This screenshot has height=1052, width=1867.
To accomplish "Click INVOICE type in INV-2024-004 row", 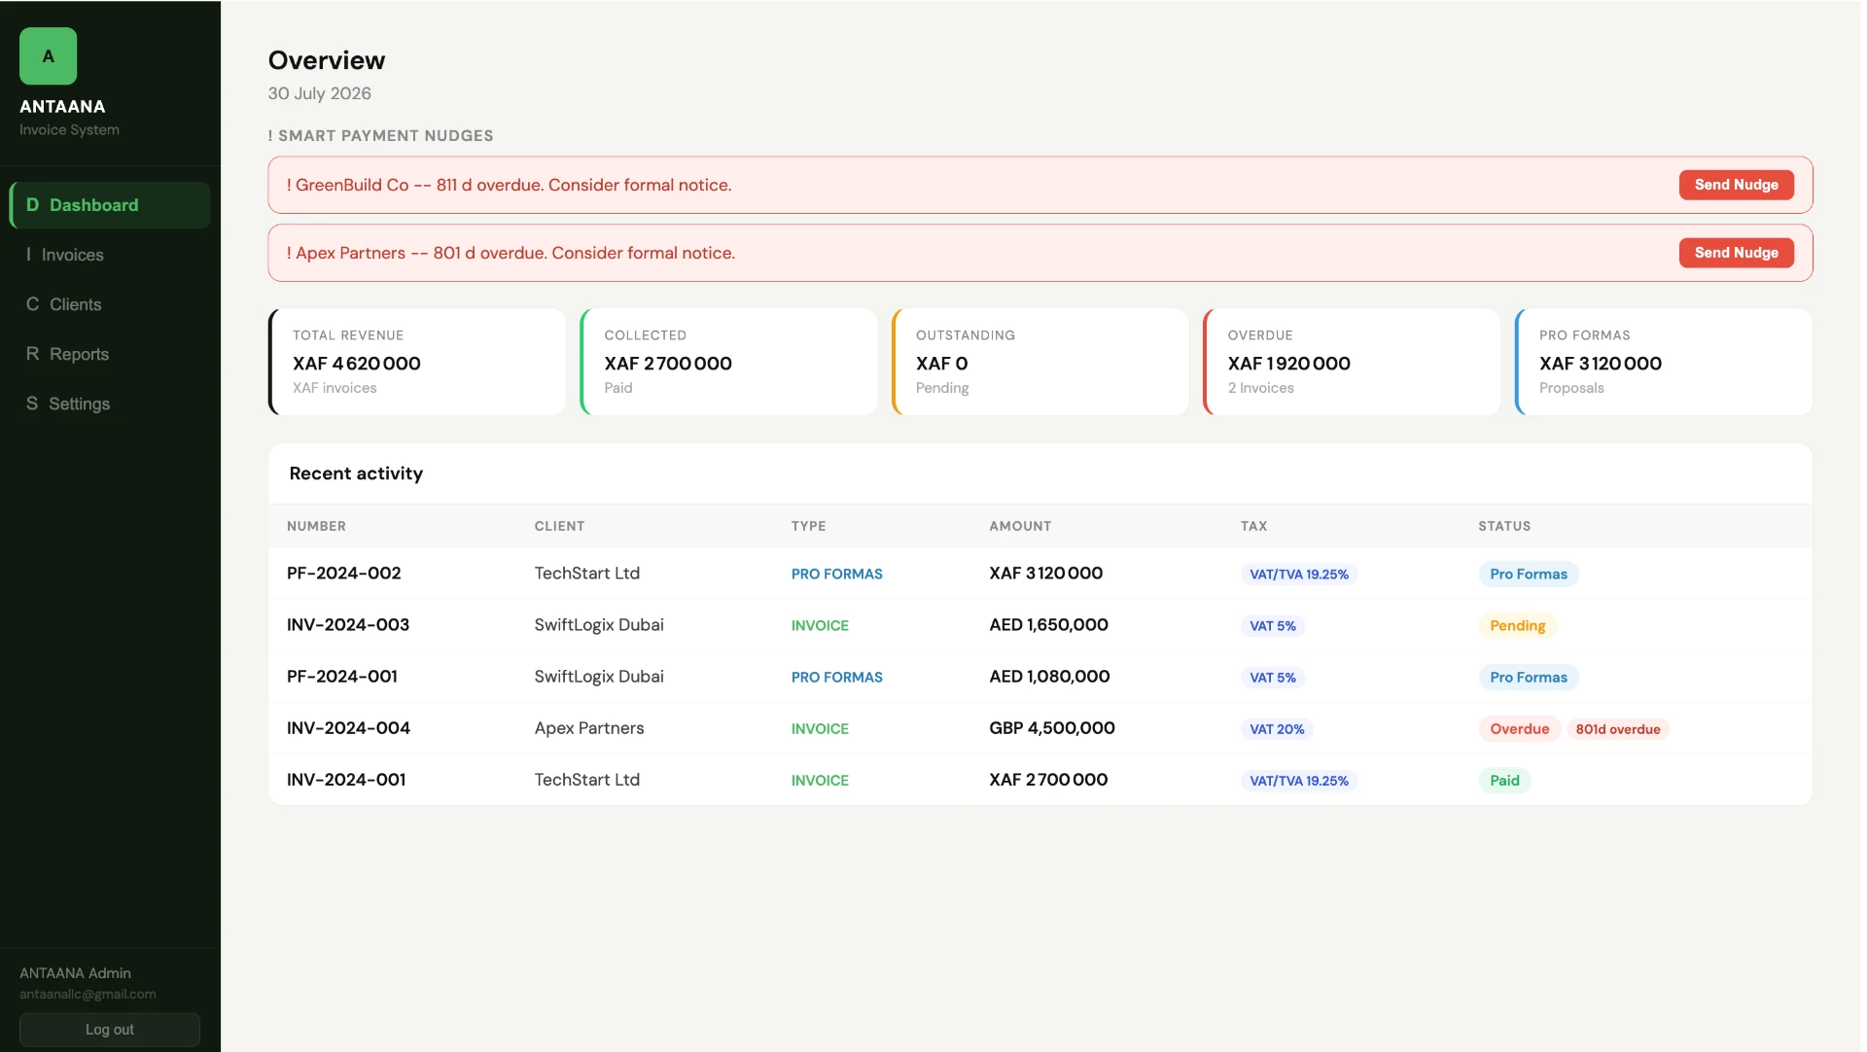I will 820,729.
